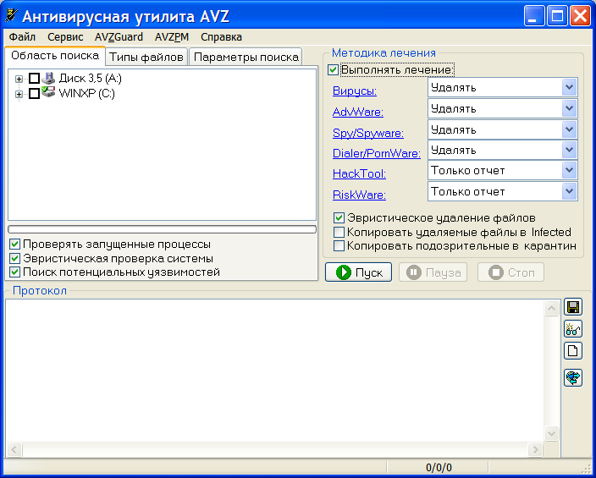Image resolution: width=596 pixels, height=478 pixels.
Task: Click the Spy/Spyware link
Action: click(x=368, y=133)
